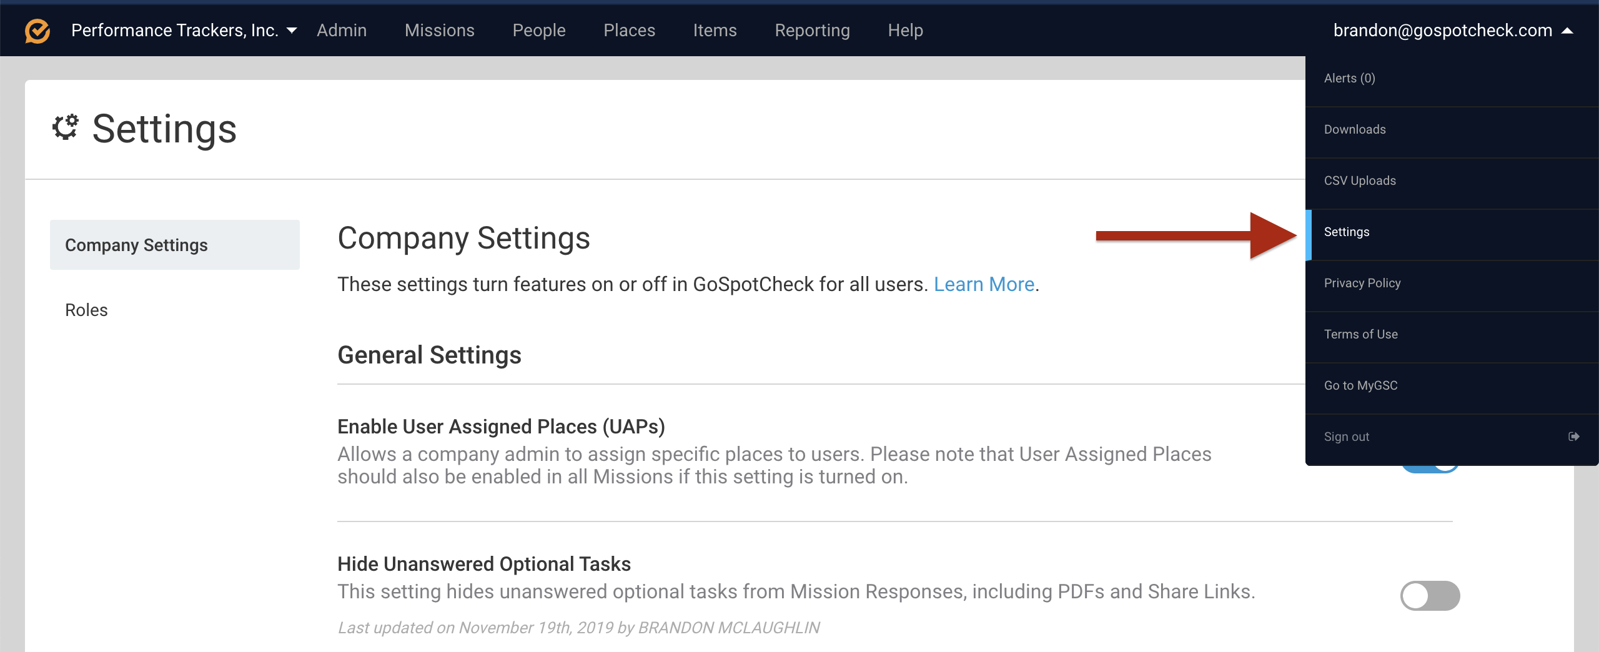Click the Last updated on November 19th note

pos(578,628)
